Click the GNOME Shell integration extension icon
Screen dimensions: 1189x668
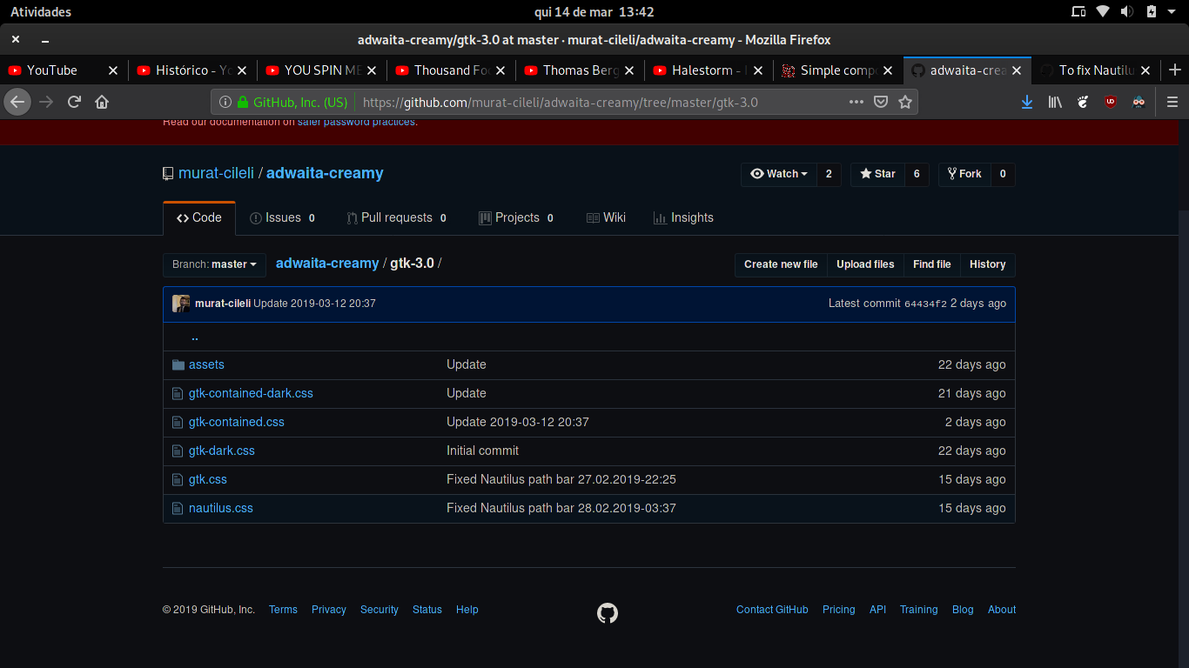(1083, 102)
